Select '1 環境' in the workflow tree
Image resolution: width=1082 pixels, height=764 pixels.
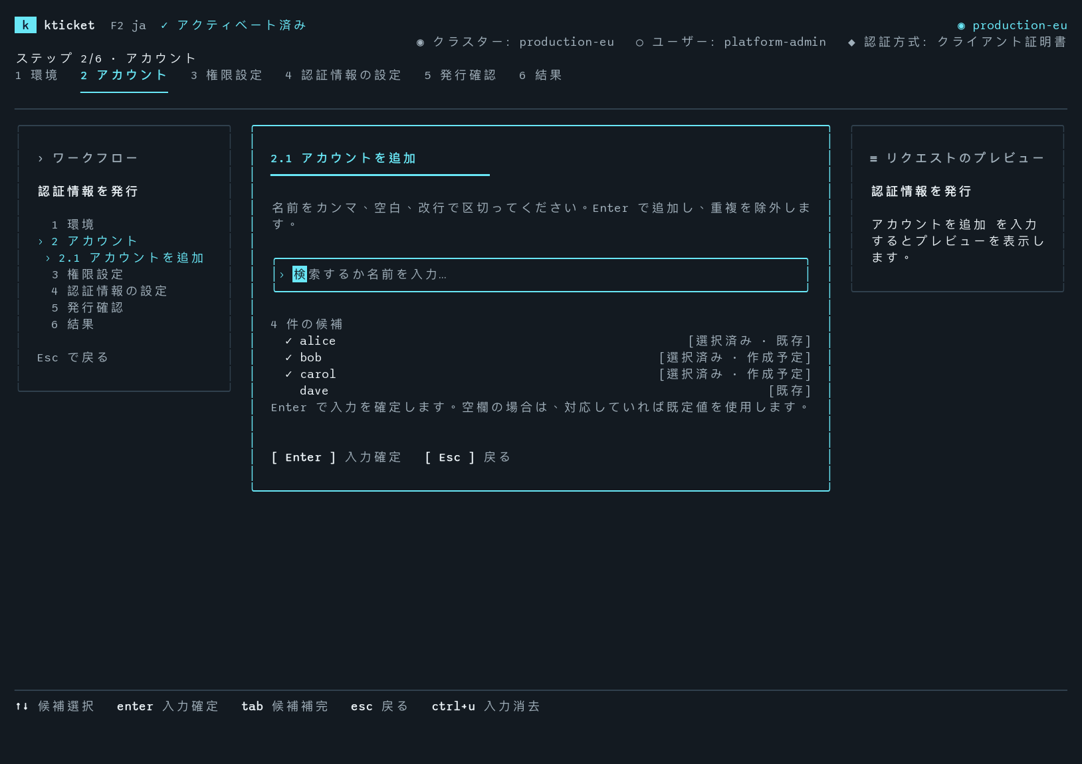[x=73, y=225]
